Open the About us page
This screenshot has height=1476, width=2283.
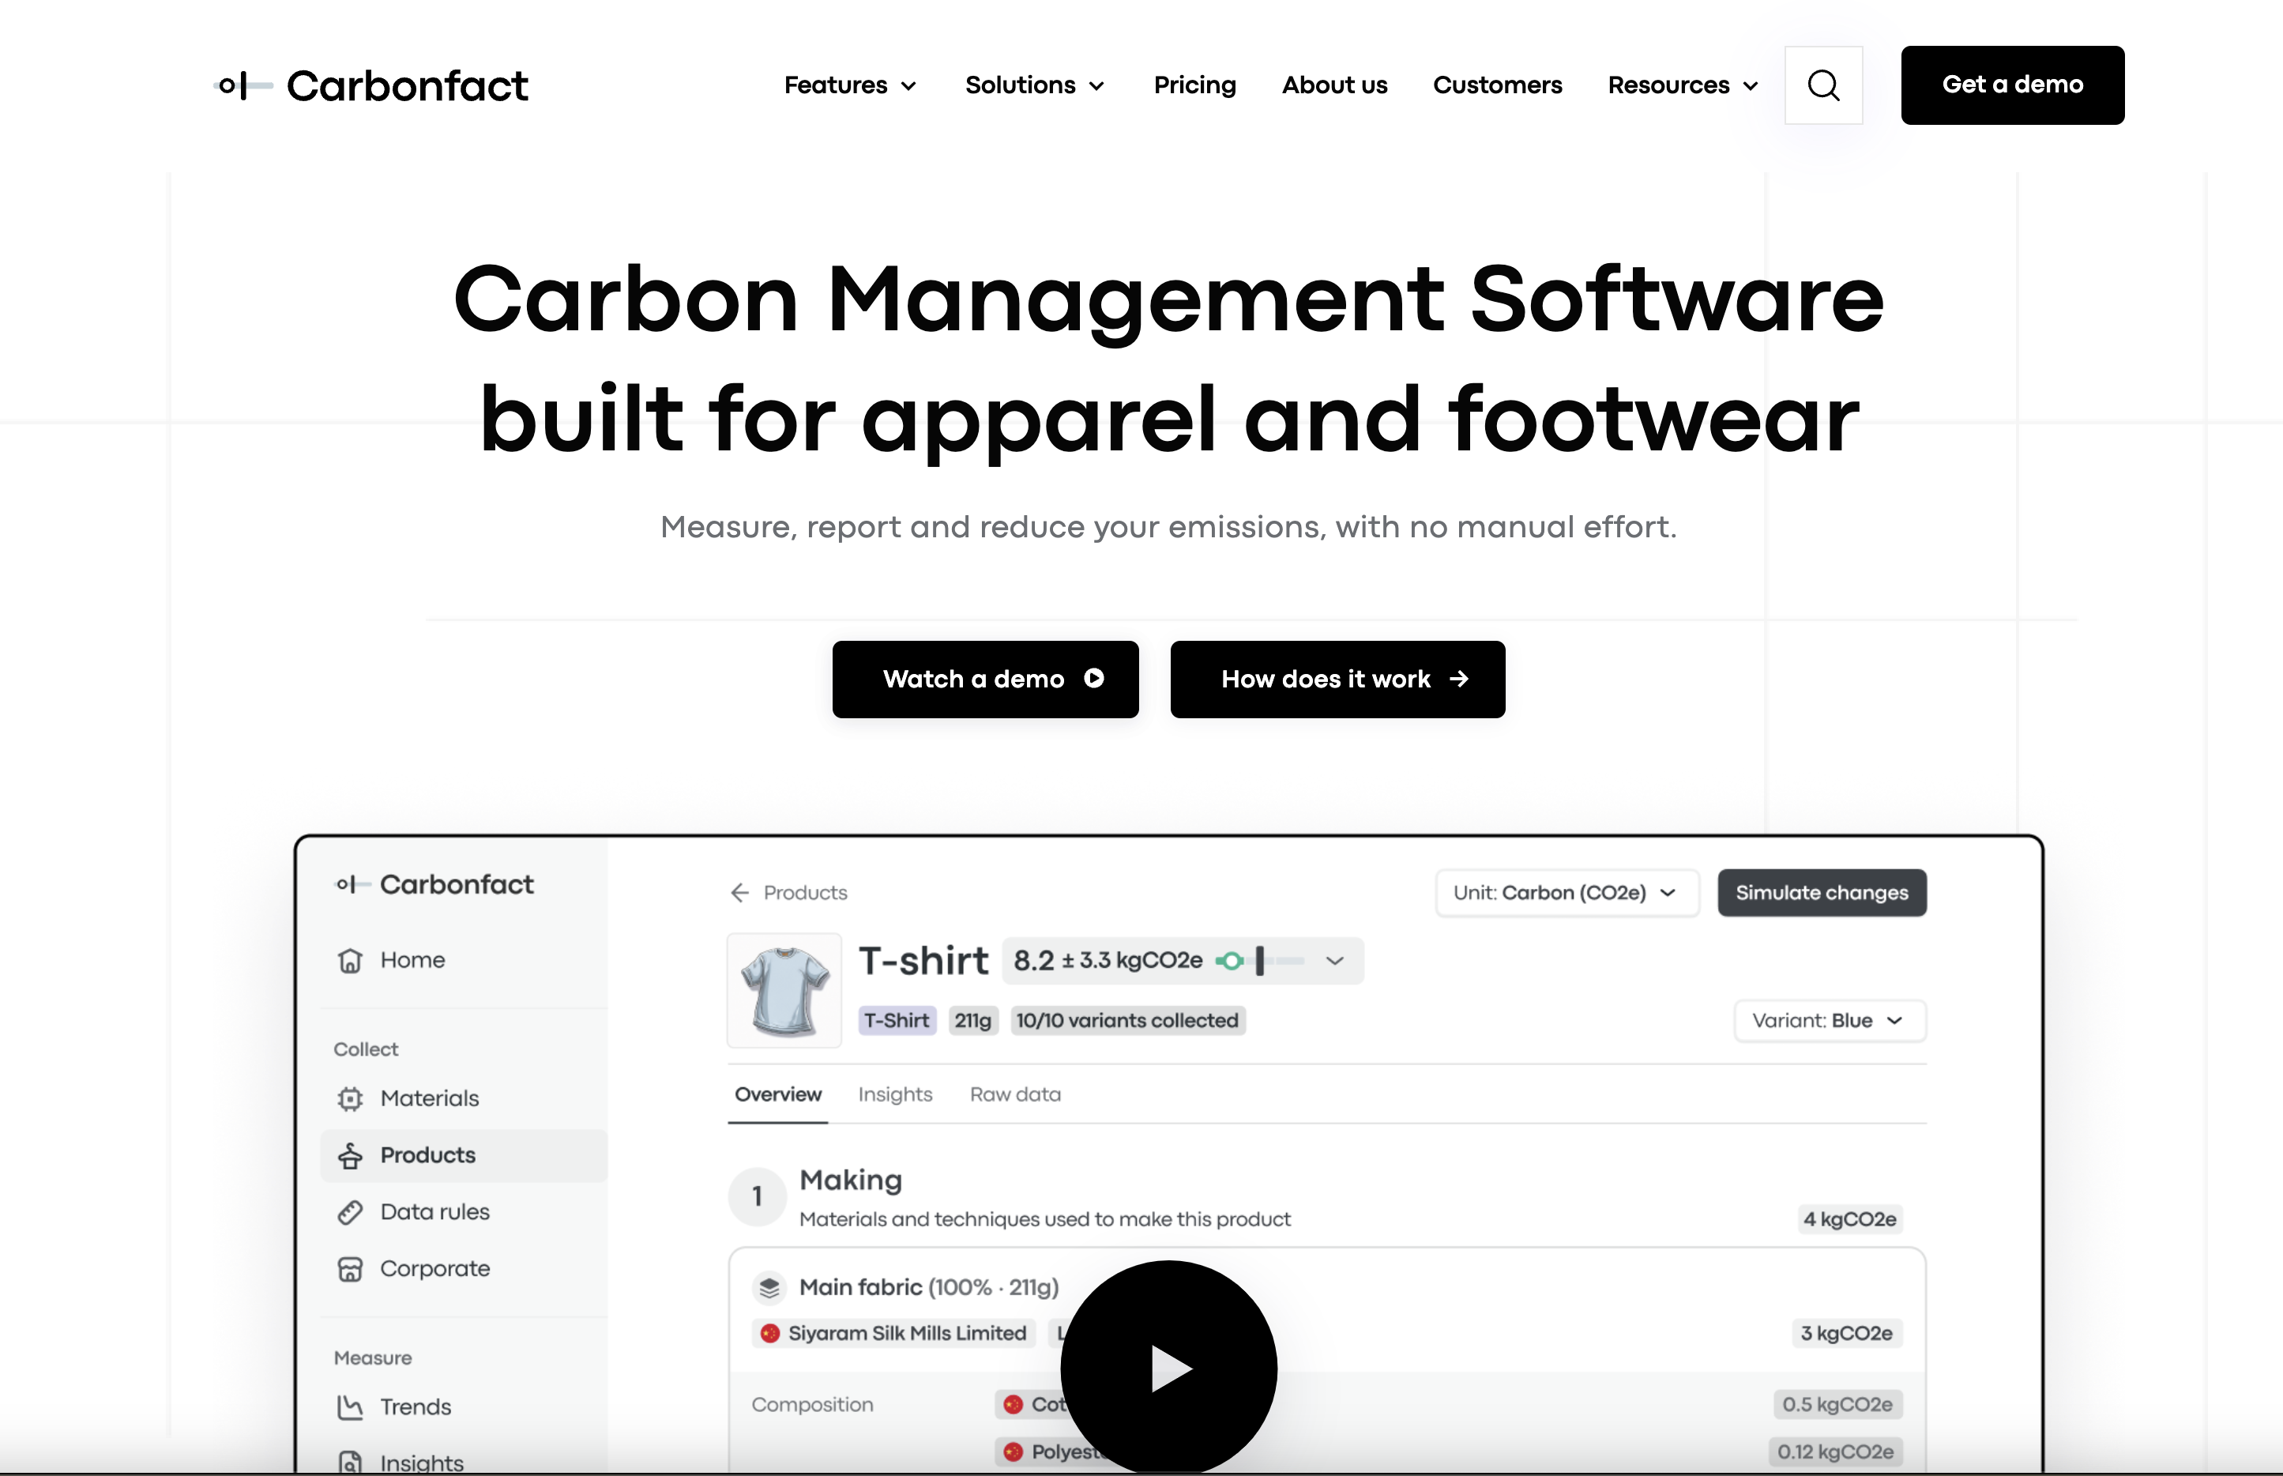point(1334,85)
